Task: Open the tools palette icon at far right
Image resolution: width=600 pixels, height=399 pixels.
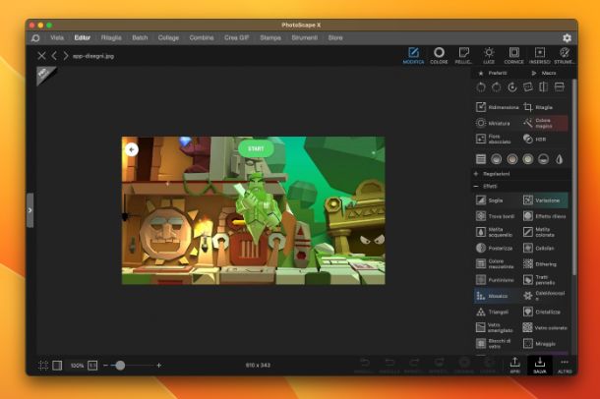Action: pyautogui.click(x=565, y=55)
